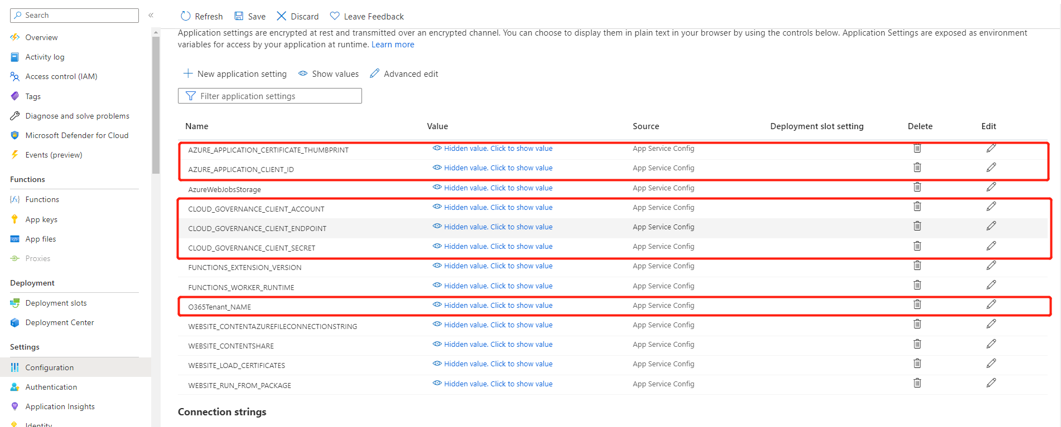The height and width of the screenshot is (427, 1061).
Task: Show hidden value for O365Tenant_NAME
Action: 493,306
